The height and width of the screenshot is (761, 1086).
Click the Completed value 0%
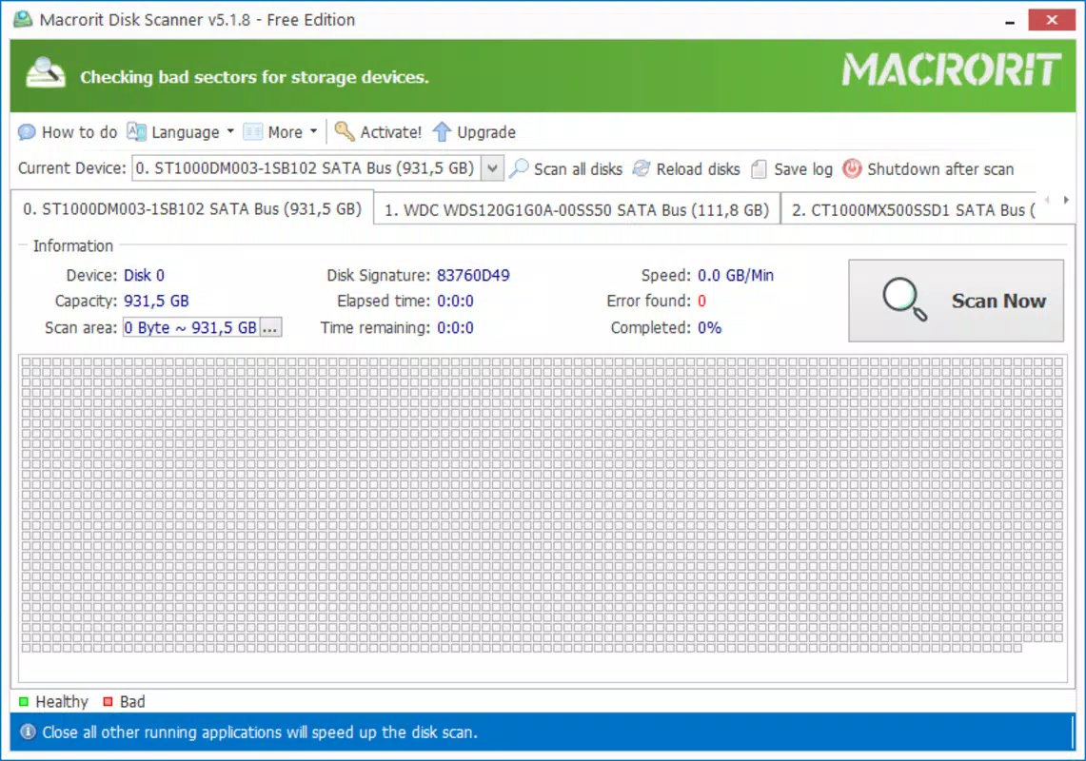coord(709,327)
